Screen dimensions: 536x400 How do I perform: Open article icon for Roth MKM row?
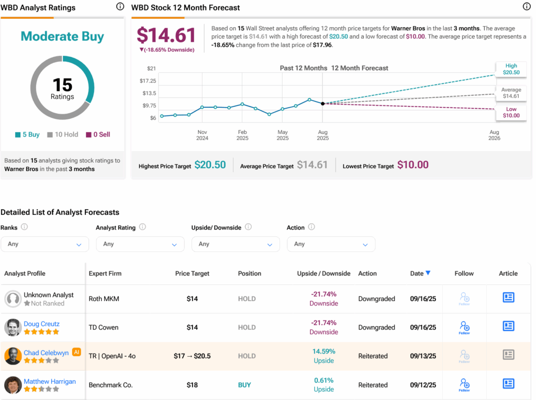(x=508, y=298)
